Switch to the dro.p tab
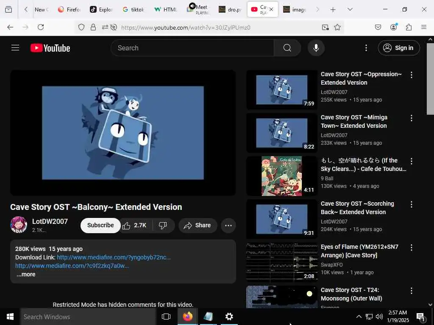 (231, 9)
